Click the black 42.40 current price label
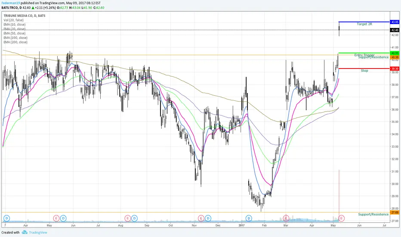 click(395, 30)
